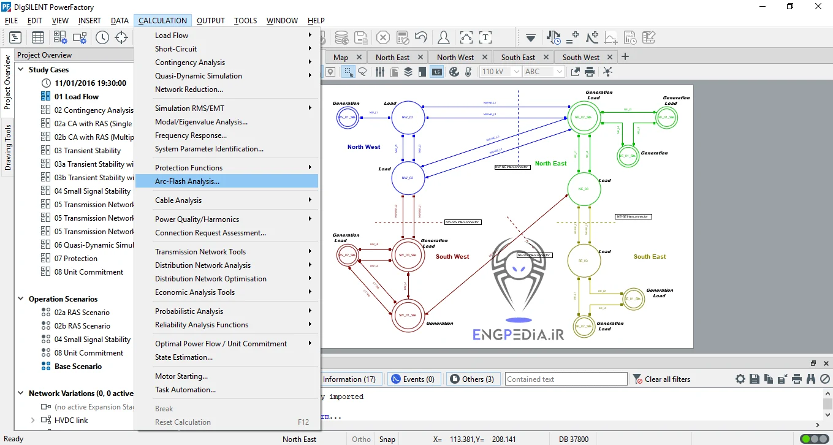833x445 pixels.
Task: Open output window settings gear icon
Action: pyautogui.click(x=740, y=379)
